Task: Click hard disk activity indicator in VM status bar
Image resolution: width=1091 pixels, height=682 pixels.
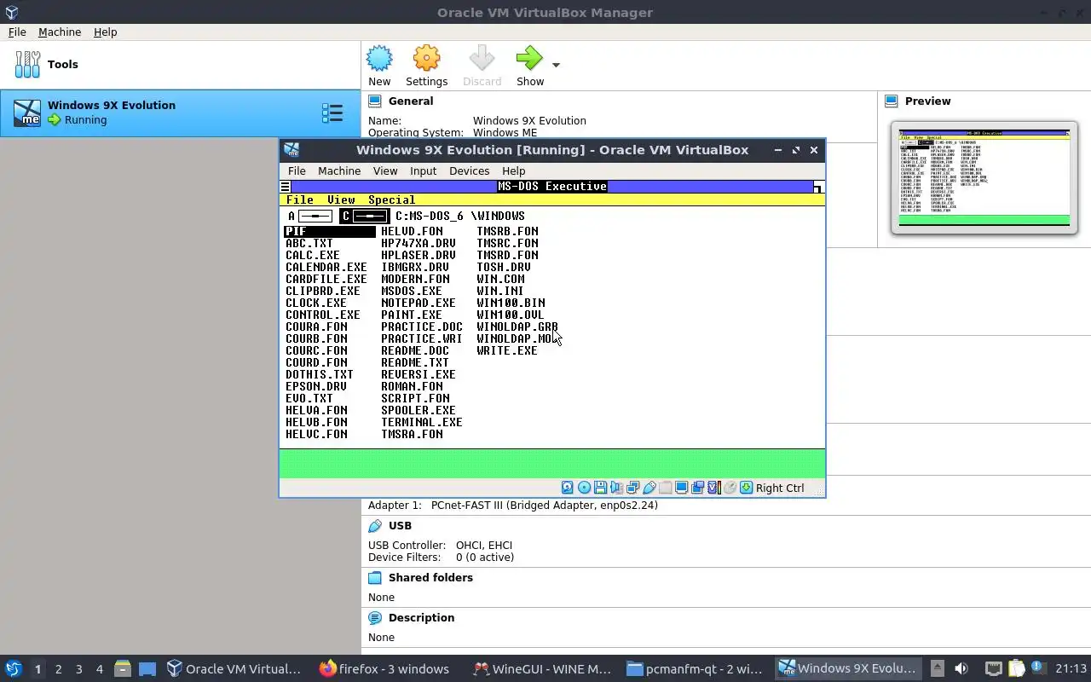Action: (568, 488)
